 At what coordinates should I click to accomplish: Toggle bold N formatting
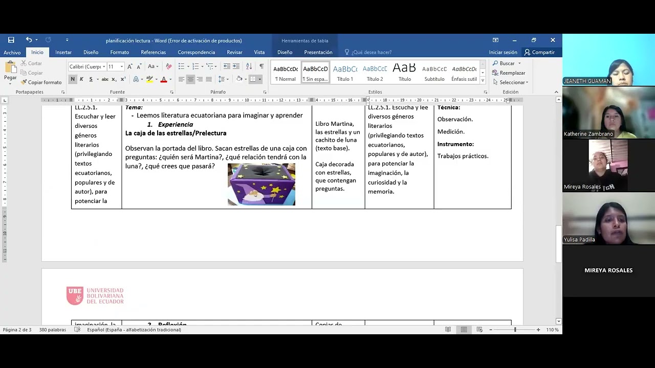click(73, 79)
